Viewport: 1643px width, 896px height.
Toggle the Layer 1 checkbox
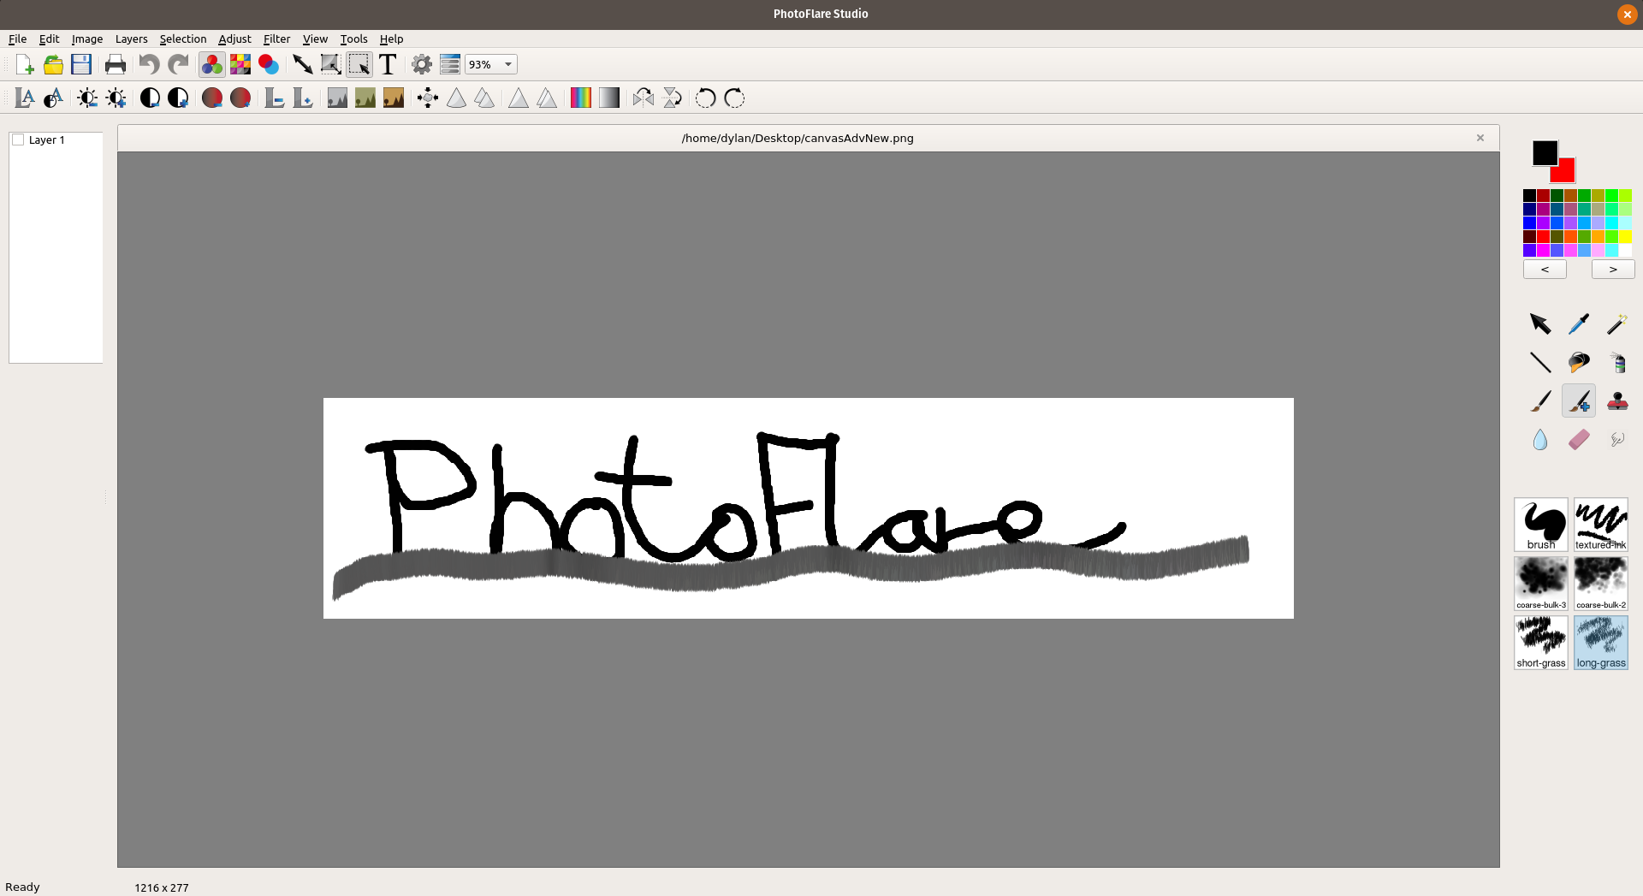tap(18, 140)
